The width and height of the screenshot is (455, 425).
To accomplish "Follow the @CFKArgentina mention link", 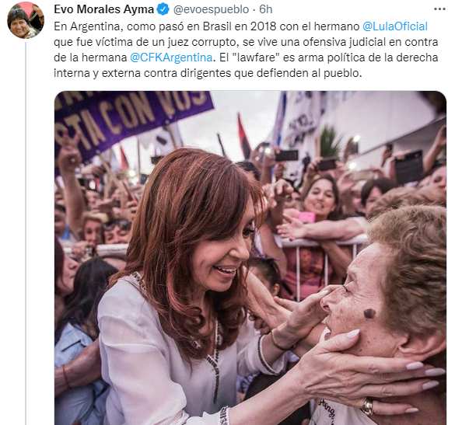I will (171, 57).
